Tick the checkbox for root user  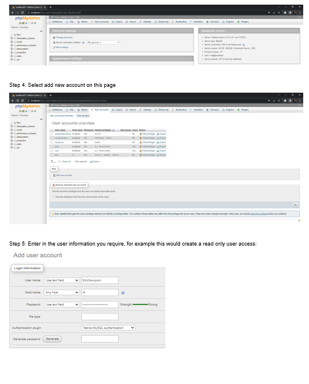click(x=51, y=151)
